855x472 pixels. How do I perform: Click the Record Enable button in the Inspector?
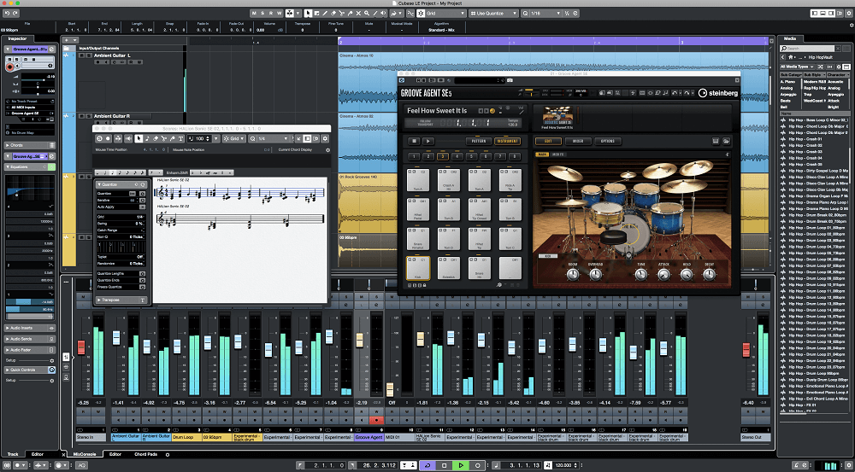pos(9,67)
